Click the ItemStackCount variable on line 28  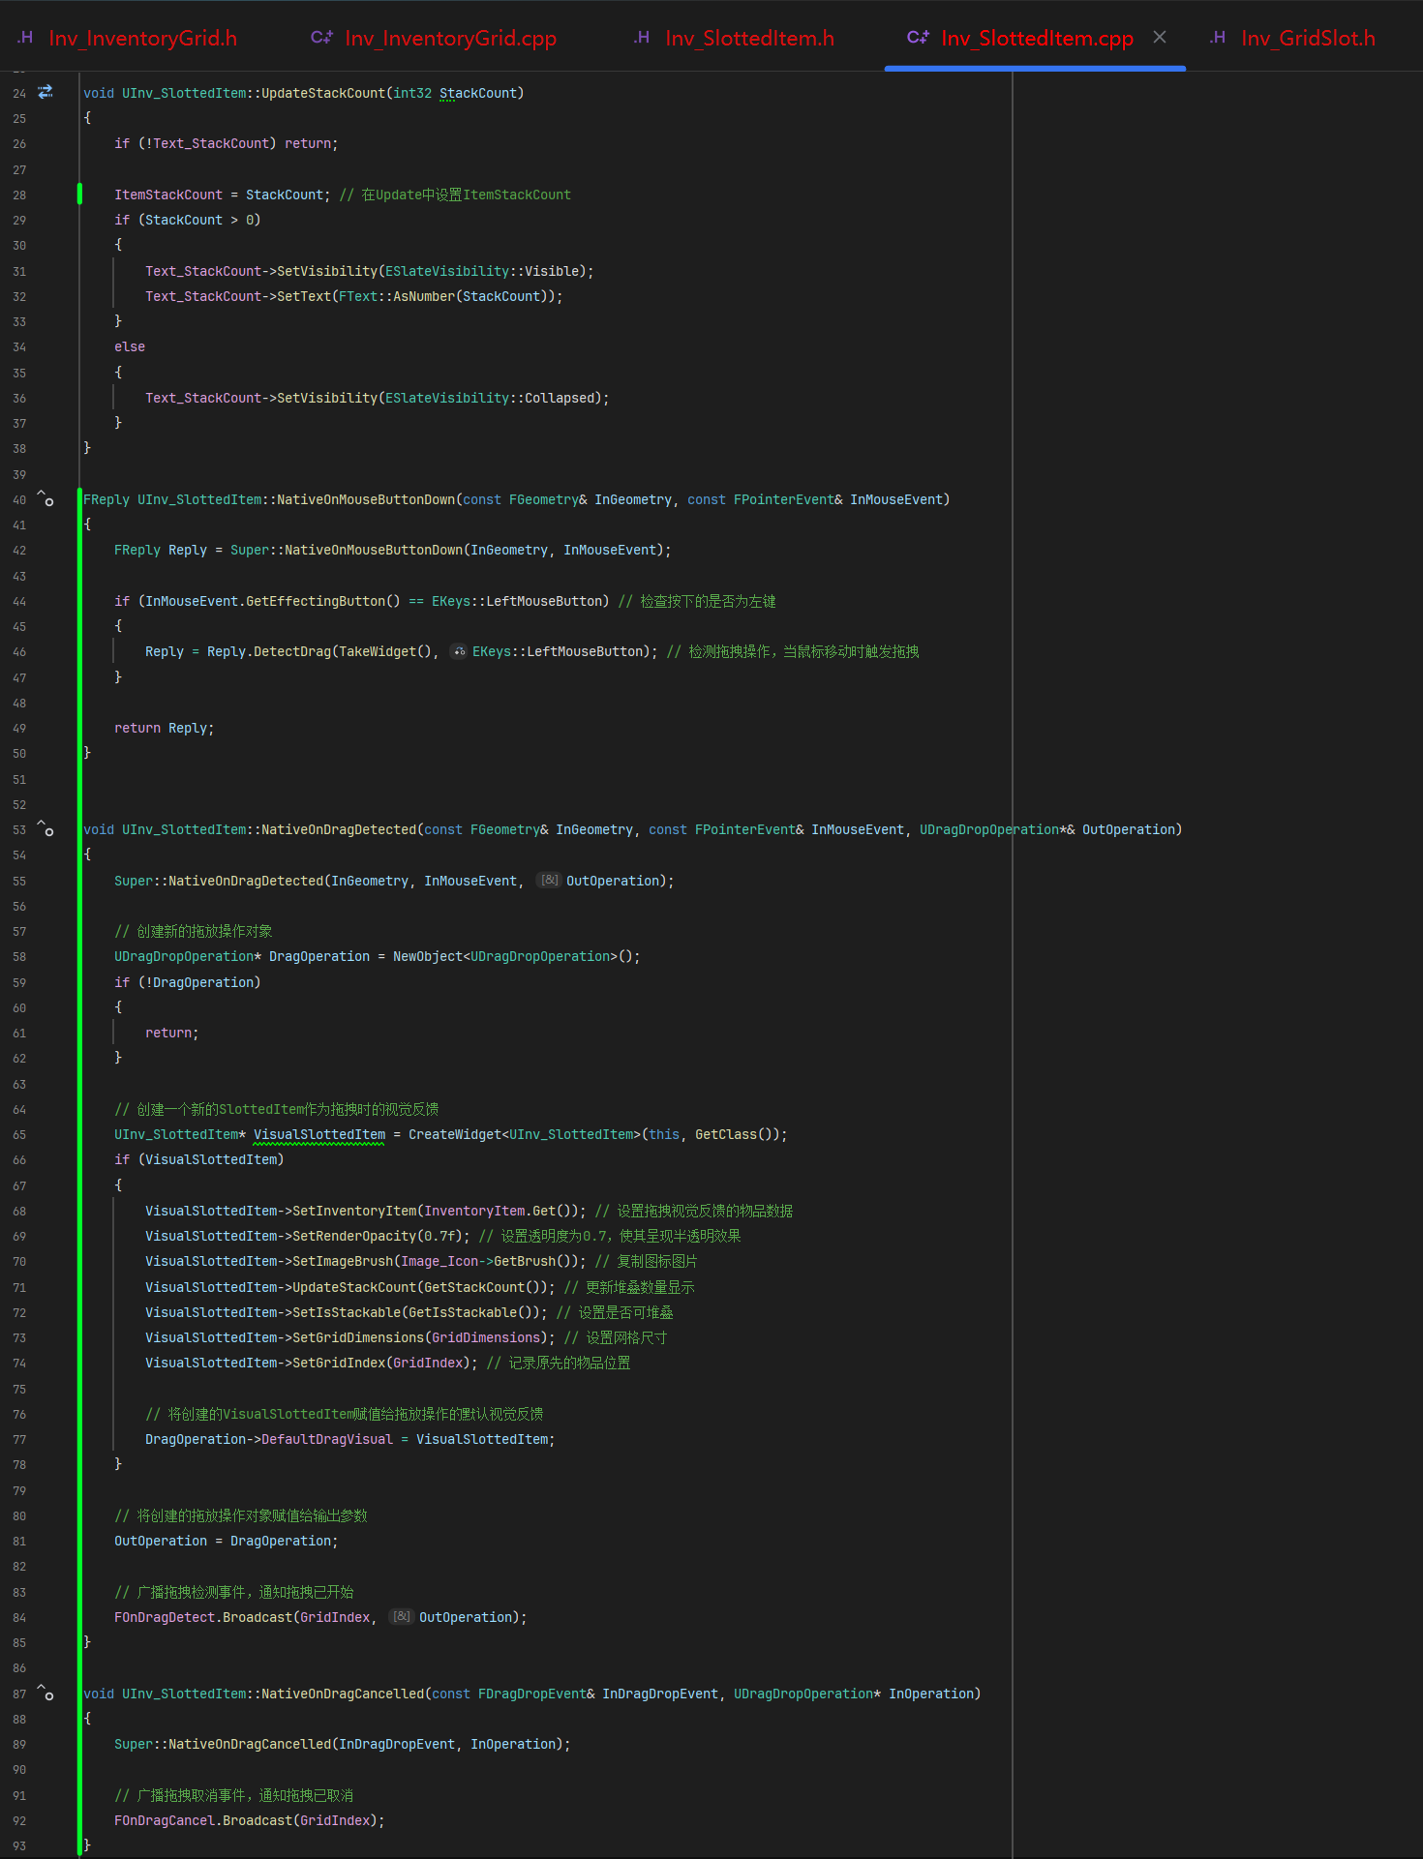coord(168,195)
